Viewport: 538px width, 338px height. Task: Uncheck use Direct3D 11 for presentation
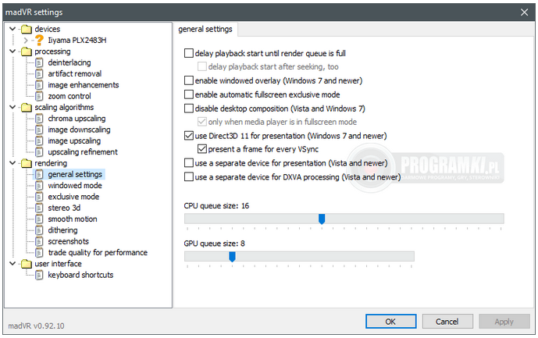pos(189,136)
